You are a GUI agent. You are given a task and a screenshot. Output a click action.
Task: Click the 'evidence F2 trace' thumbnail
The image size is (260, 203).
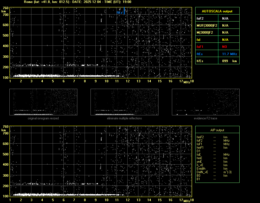click(205, 102)
